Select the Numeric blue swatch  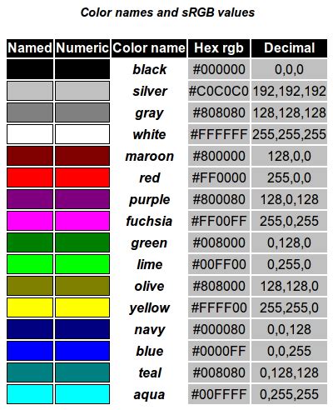coord(82,351)
